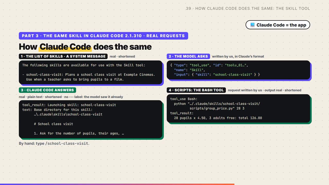Image resolution: width=329 pixels, height=185 pixels.
Task: Click the line 'tool_result:' in the Bash box
Action: [x=182, y=113]
